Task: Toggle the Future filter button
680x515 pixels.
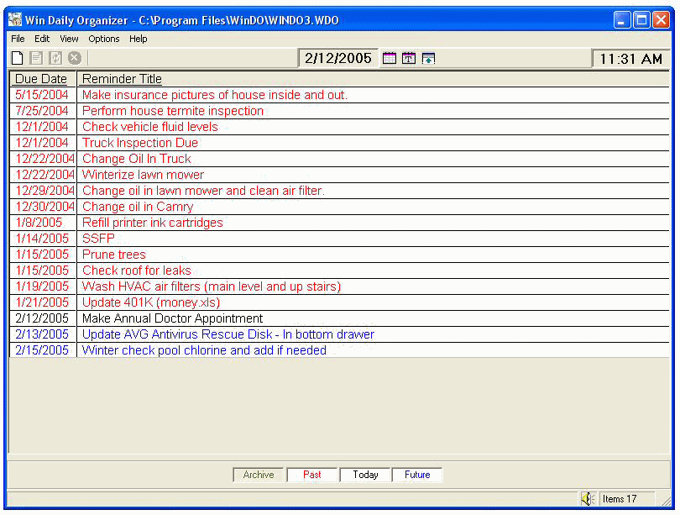Action: click(417, 475)
